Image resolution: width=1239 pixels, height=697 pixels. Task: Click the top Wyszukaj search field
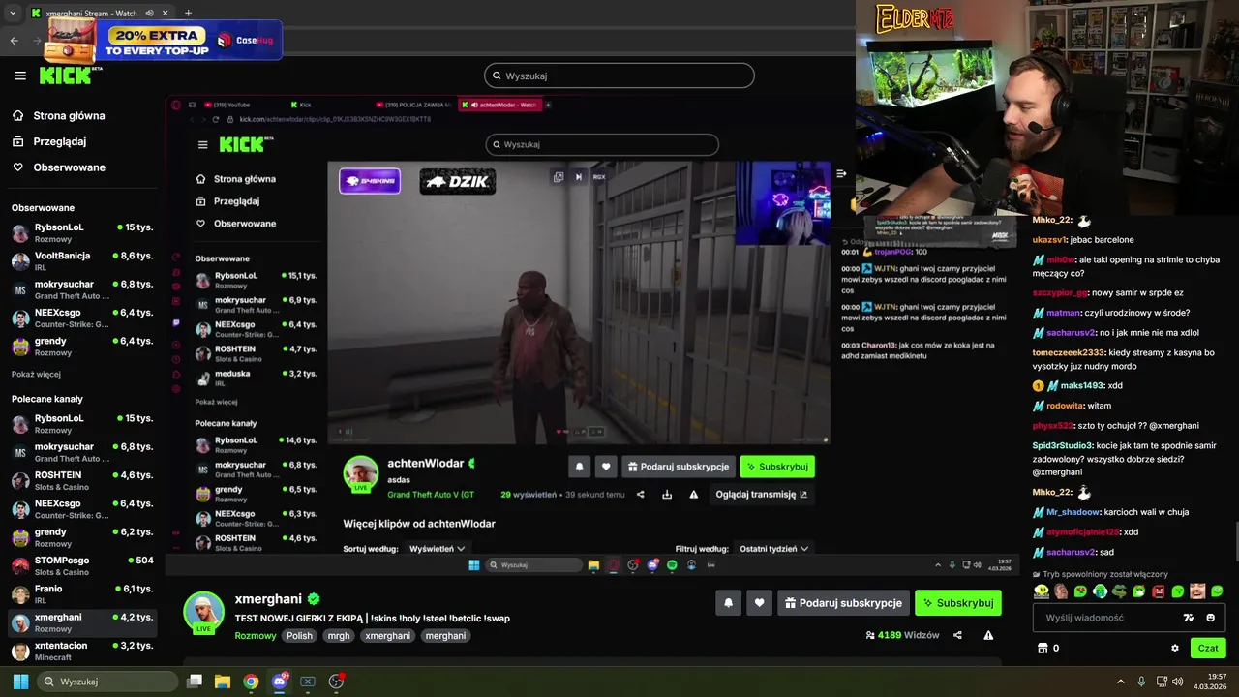[x=619, y=76]
